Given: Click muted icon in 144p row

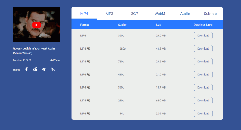Looking at the screenshot, I should click(x=89, y=113).
